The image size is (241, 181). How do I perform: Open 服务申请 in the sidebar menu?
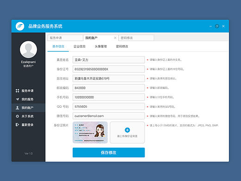coord(28,91)
